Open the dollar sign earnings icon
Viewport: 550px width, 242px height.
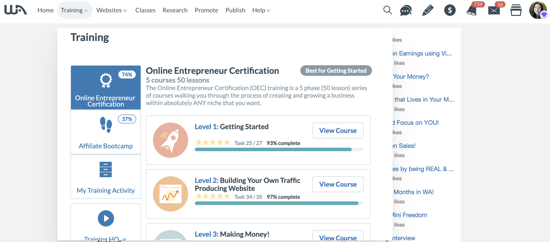tap(450, 10)
